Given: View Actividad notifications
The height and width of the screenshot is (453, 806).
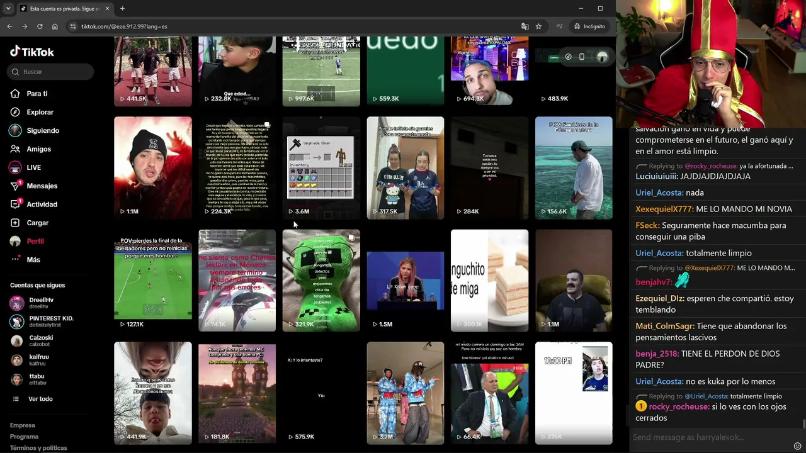Looking at the screenshot, I should 42,204.
